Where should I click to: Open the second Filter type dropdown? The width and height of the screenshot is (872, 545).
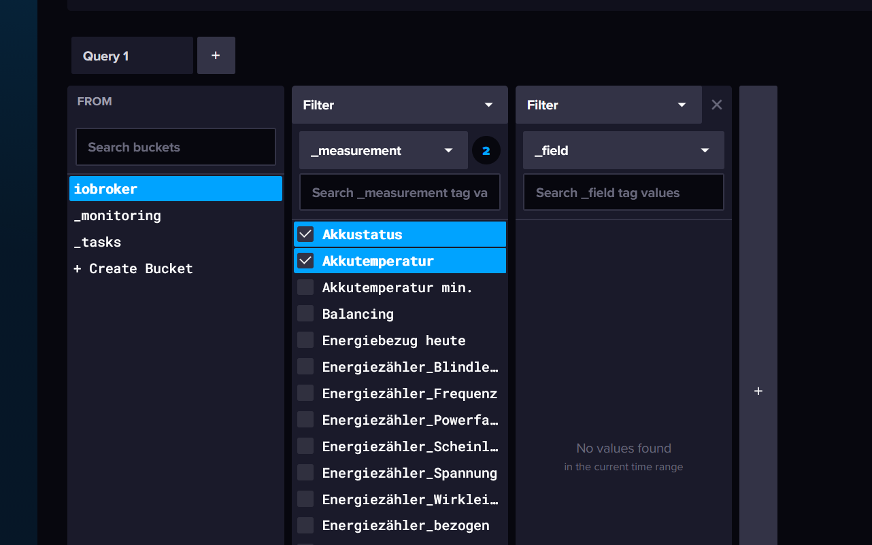pyautogui.click(x=608, y=105)
